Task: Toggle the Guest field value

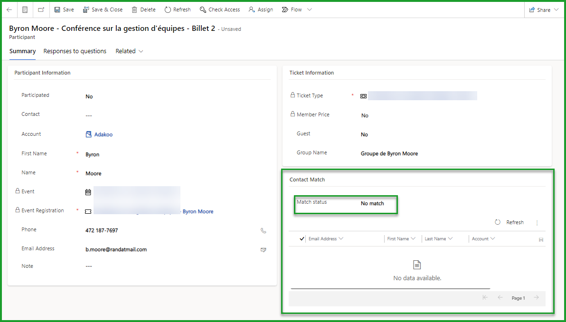Action: point(364,135)
